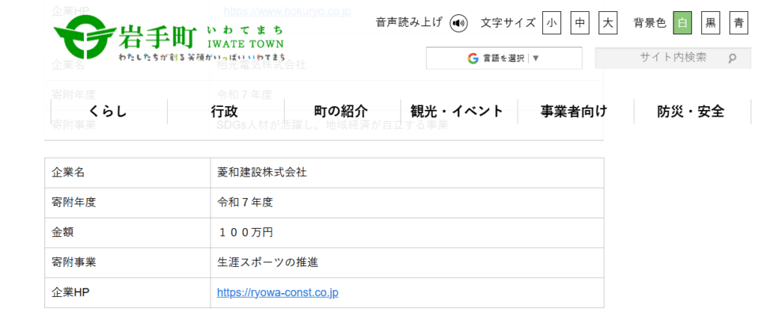Open the くらし menu

coord(109,111)
